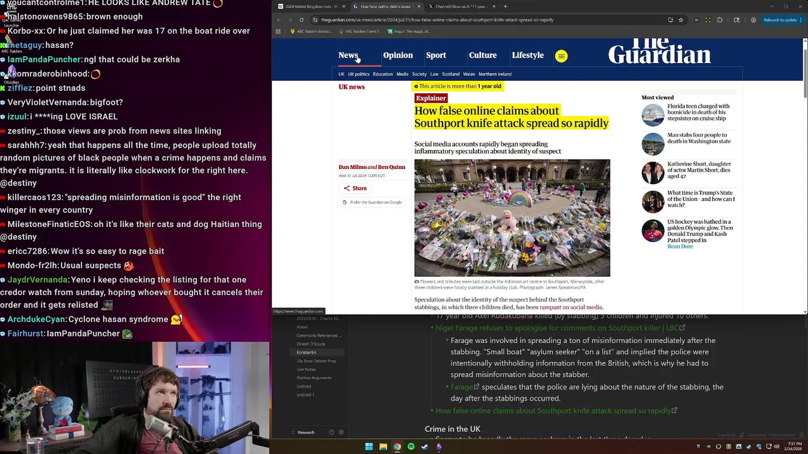The height and width of the screenshot is (454, 808).
Task: Open Imgur: The magic of... bookmark
Action: 408,31
